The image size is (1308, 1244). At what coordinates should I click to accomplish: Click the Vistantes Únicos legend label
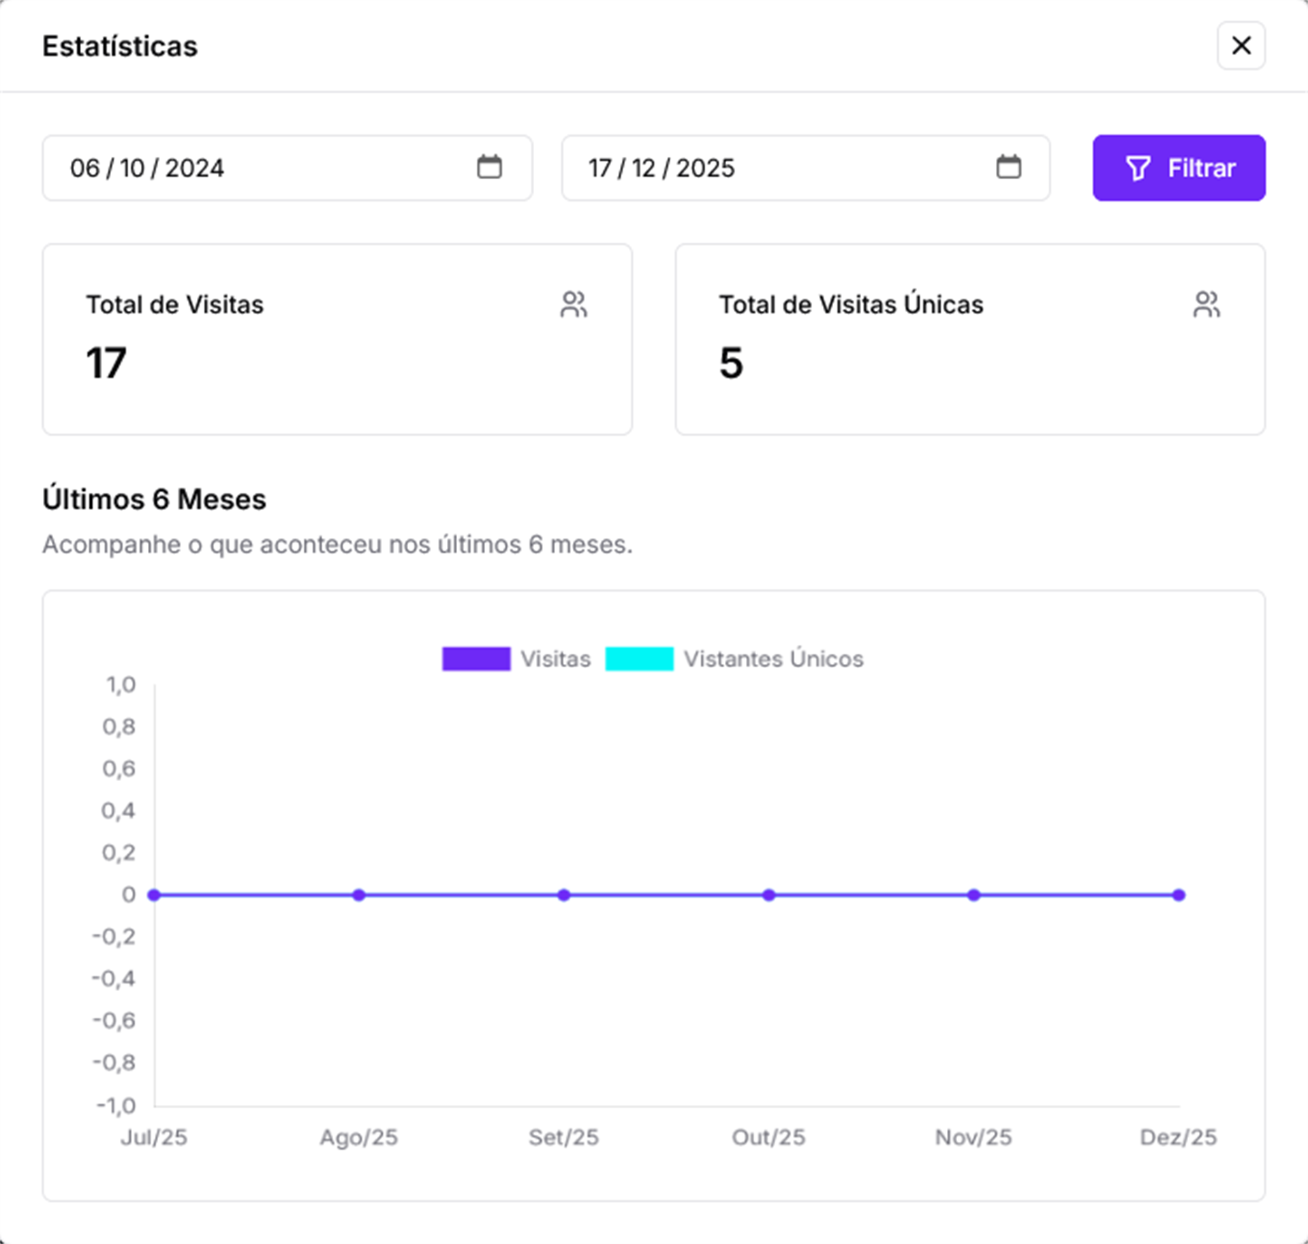pyautogui.click(x=773, y=659)
